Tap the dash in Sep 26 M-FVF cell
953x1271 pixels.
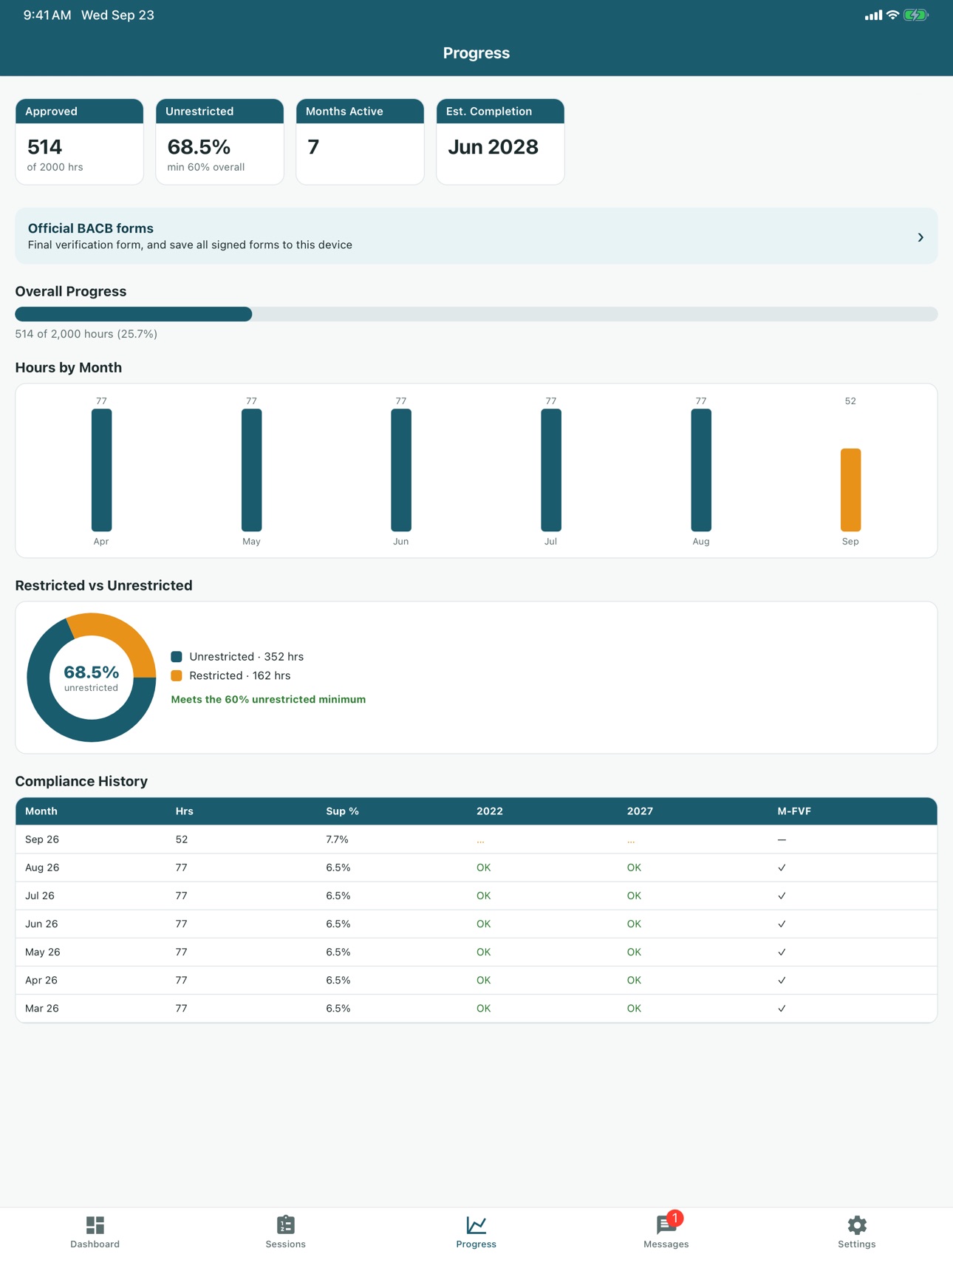(782, 839)
